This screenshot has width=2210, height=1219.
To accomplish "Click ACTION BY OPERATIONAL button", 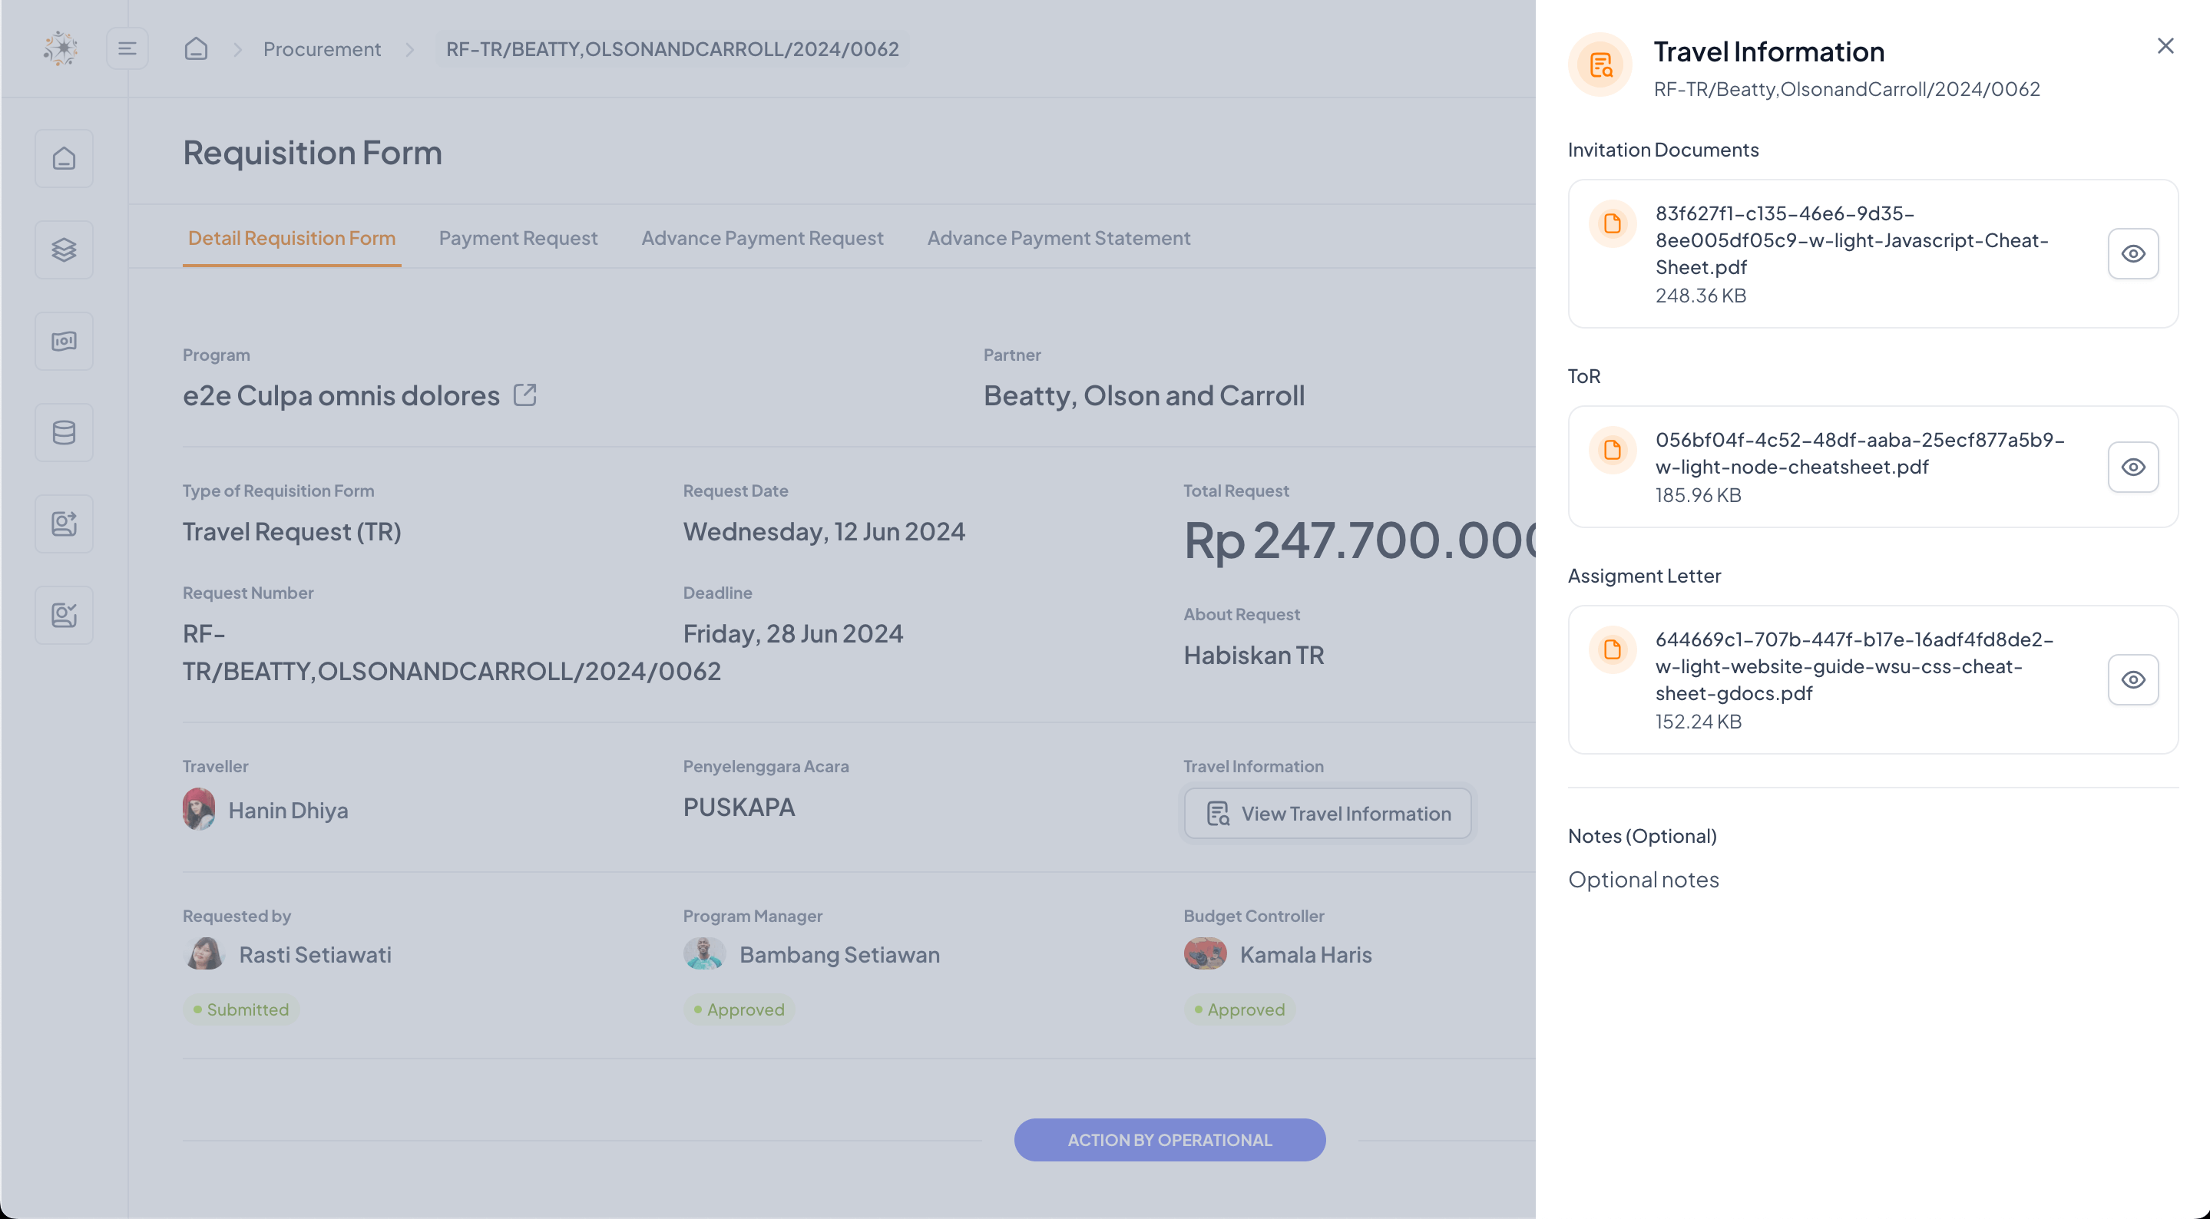I will point(1170,1139).
